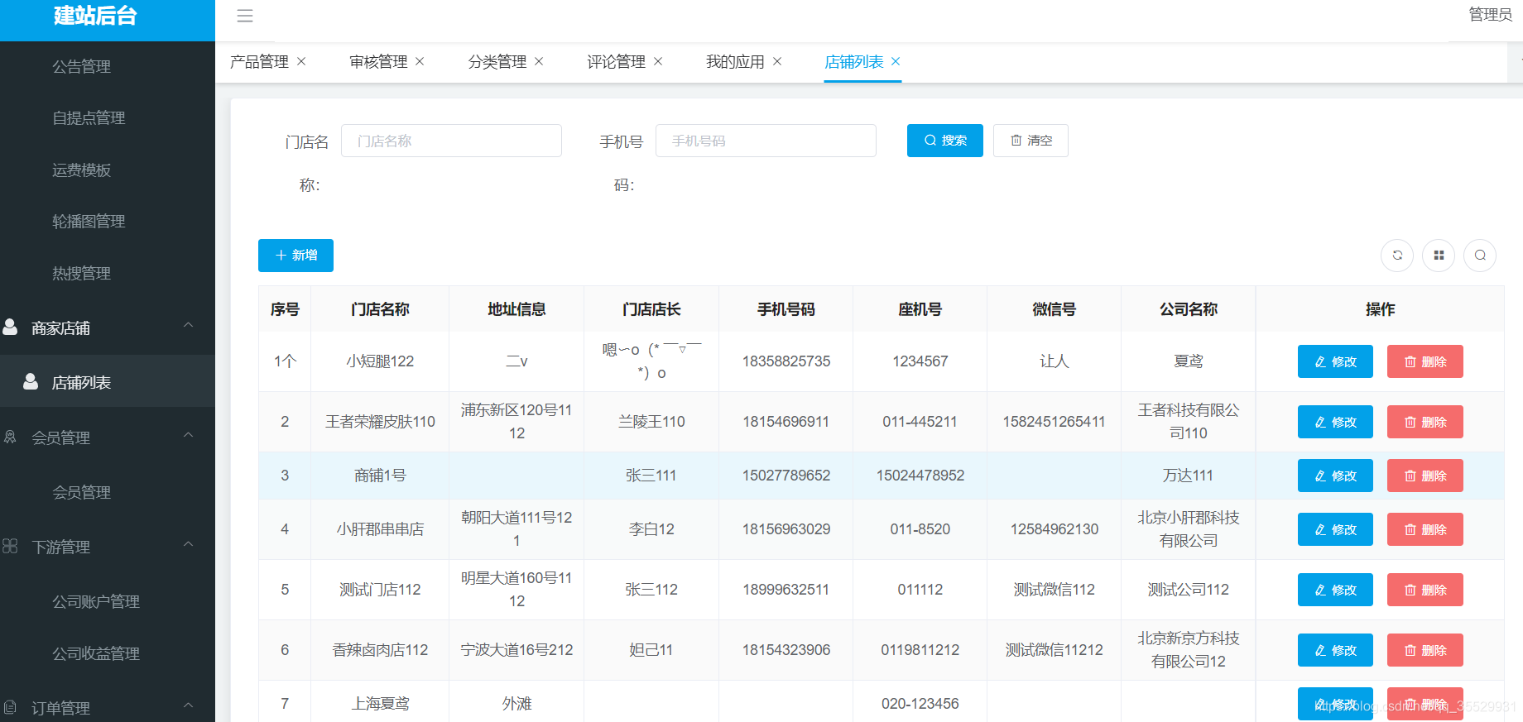Click the 商家店铺 user icon

10,327
